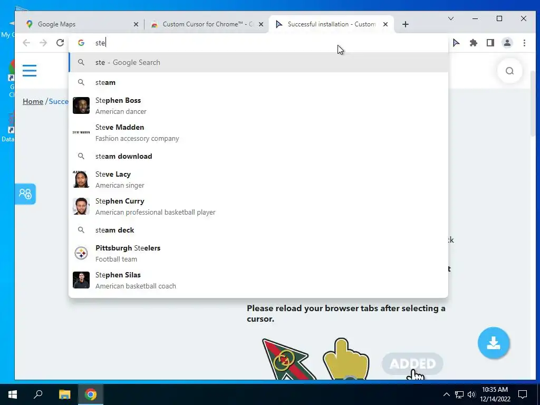Open File Explorer from the taskbar
This screenshot has height=405, width=540.
pos(64,394)
